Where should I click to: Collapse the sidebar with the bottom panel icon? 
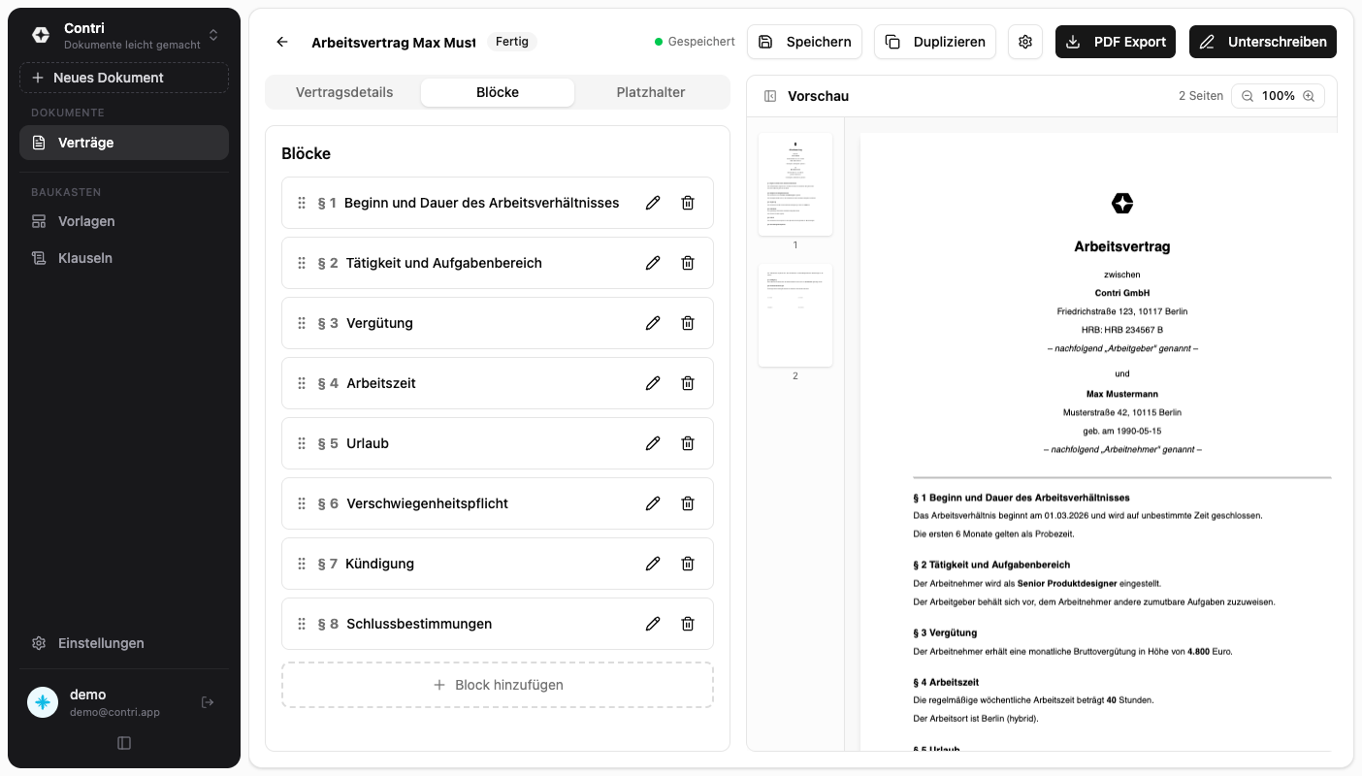point(124,742)
